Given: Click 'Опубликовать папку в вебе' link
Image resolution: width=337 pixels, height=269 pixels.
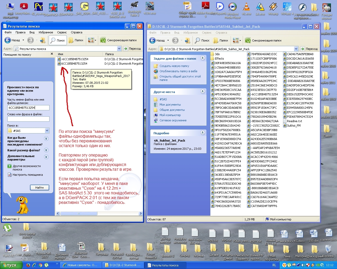Looking at the screenshot, I should click(178, 71).
